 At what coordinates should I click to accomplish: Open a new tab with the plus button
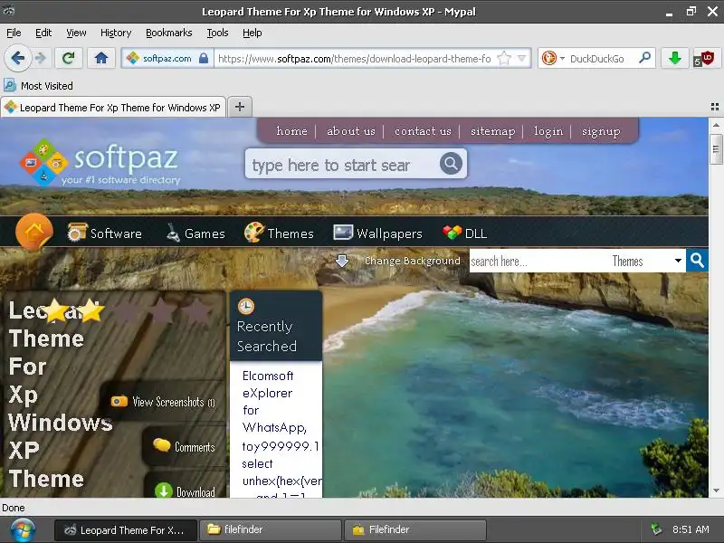coord(240,107)
